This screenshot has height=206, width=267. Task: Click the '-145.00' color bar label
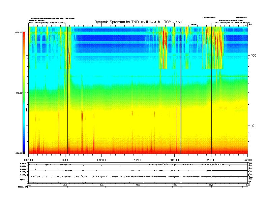pos(19,93)
